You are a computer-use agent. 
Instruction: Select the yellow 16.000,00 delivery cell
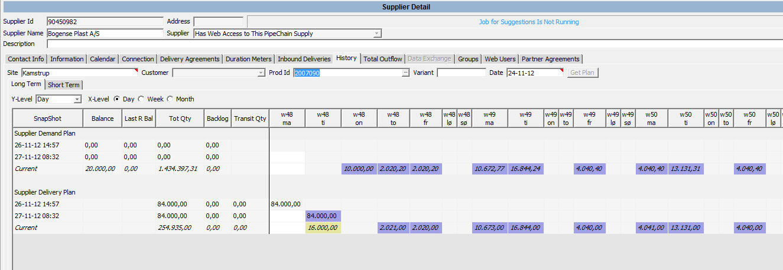coord(323,228)
